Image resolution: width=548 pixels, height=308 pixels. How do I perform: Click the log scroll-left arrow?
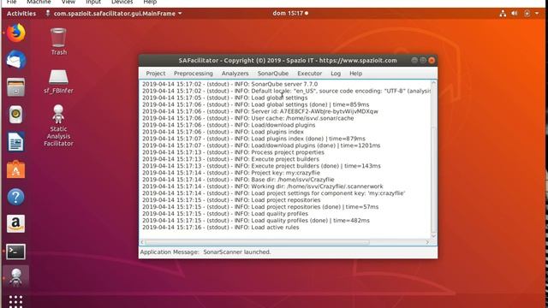(x=142, y=242)
